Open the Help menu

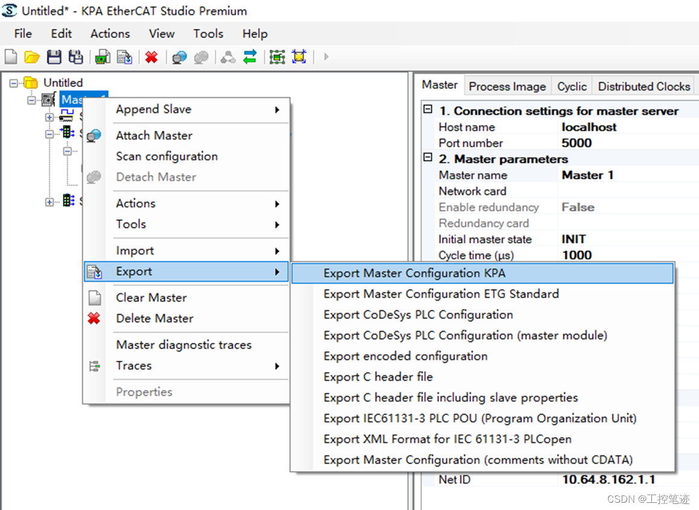pyautogui.click(x=255, y=34)
